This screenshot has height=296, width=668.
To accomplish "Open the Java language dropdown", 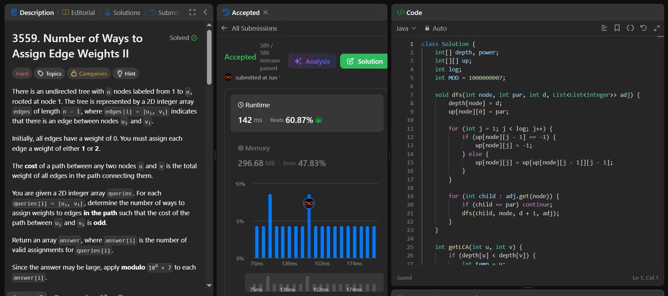I will (405, 28).
